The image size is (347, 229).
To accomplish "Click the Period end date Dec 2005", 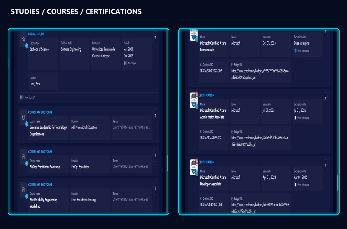I will click(128, 56).
